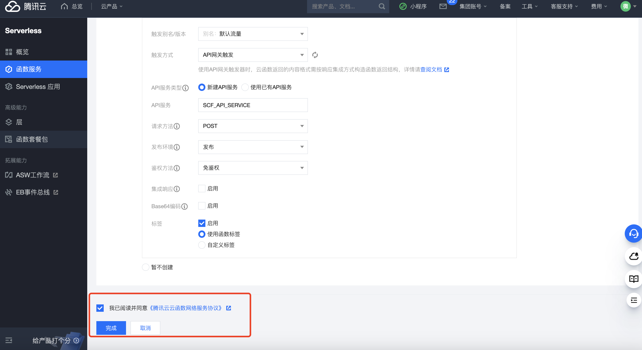
Task: Open the external link icon after 查阅文档
Action: pyautogui.click(x=447, y=70)
